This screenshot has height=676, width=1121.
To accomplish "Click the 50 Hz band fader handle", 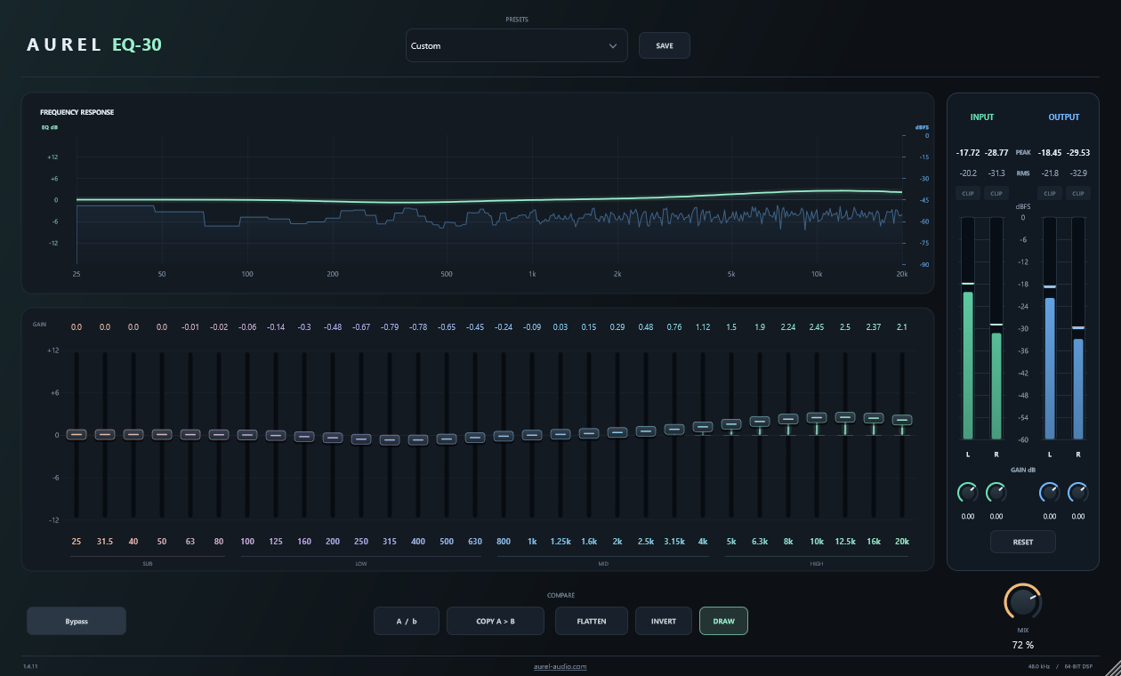I will pyautogui.click(x=162, y=434).
